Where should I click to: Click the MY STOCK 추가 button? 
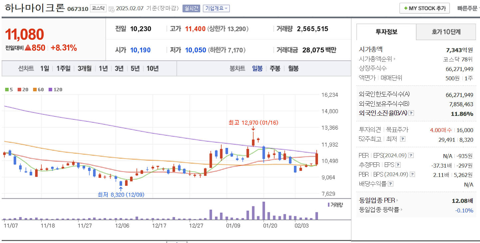[424, 8]
